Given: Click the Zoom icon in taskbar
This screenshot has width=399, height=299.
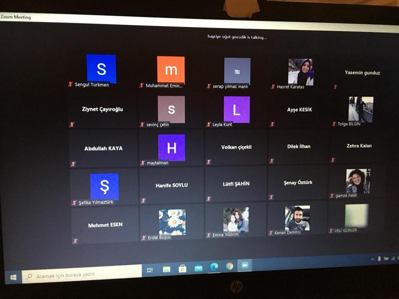Looking at the screenshot, I should pyautogui.click(x=245, y=265).
